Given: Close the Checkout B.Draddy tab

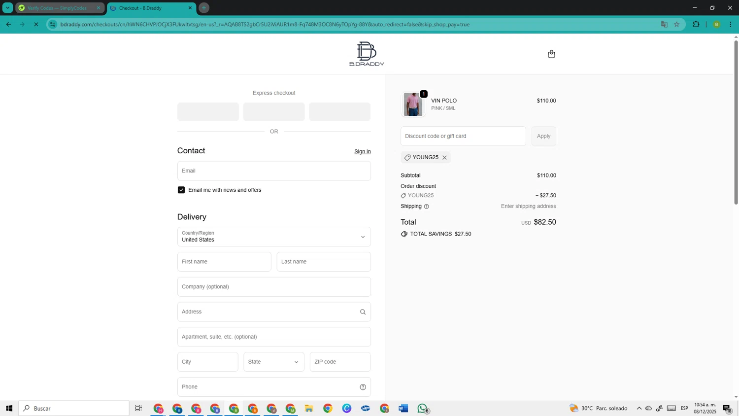Looking at the screenshot, I should pos(190,8).
